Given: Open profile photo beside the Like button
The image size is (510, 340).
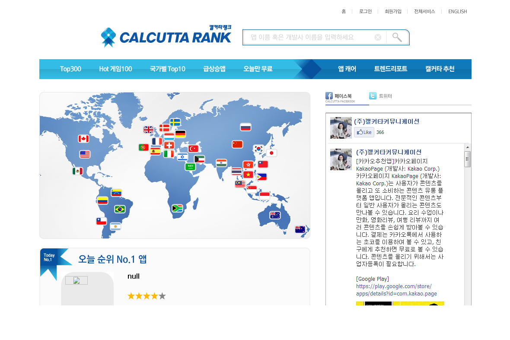Looking at the screenshot, I should [341, 128].
